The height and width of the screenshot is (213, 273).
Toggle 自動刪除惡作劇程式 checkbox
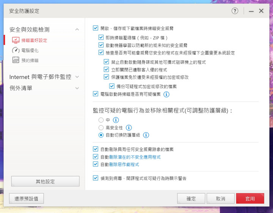coord(96,164)
